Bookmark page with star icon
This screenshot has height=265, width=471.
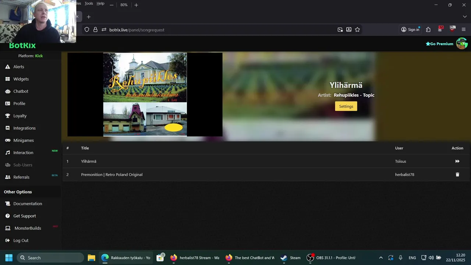(x=357, y=29)
